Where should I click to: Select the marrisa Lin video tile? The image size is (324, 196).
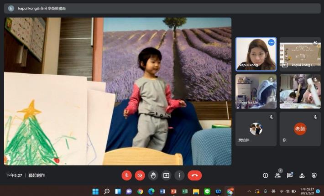pos(256,91)
